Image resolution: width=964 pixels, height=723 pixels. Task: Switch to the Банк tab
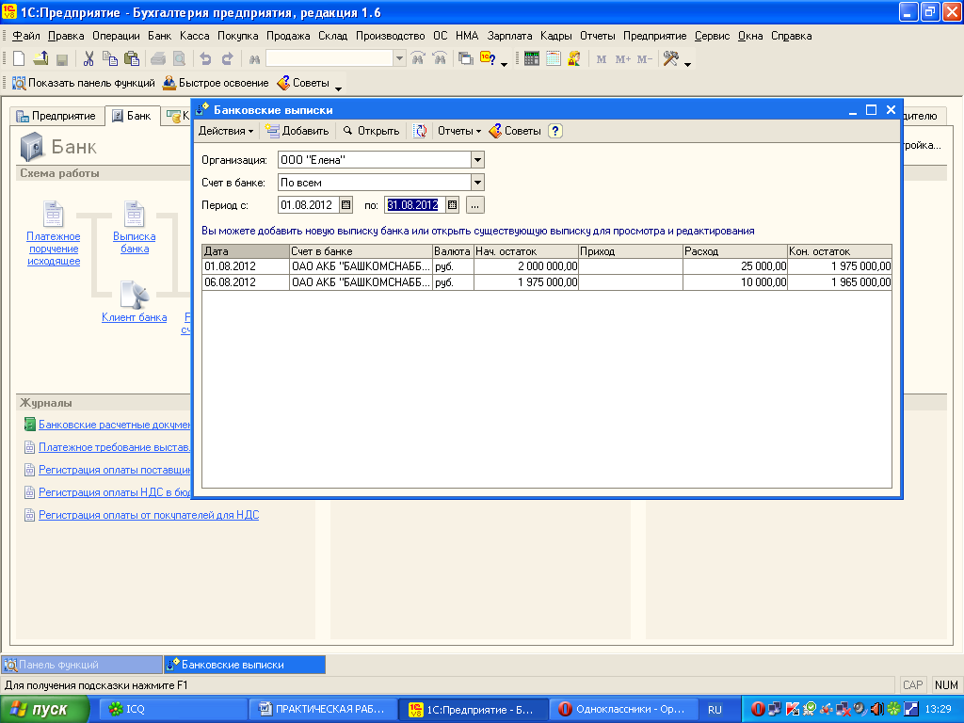[132, 116]
